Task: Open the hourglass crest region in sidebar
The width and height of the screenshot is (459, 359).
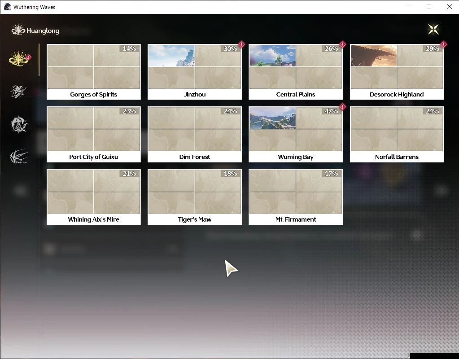Action: [x=19, y=125]
